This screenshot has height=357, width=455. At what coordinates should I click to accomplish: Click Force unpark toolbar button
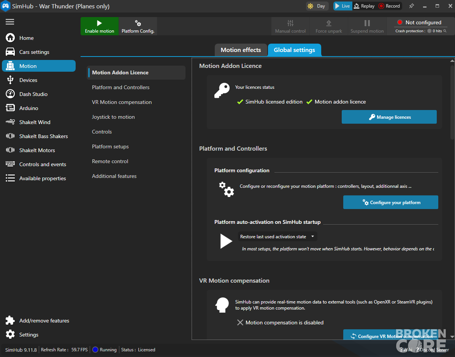329,26
